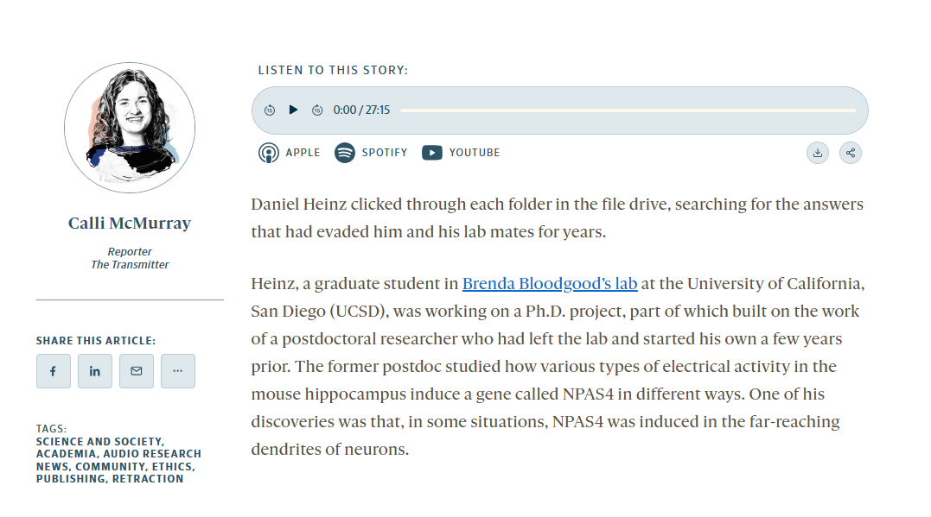Screen dimensions: 931x517
Task: Open the Spotify icon
Action: click(x=344, y=153)
